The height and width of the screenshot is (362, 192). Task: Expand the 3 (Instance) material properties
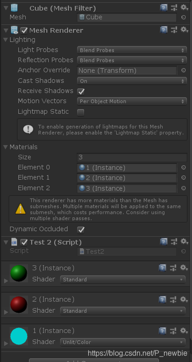6,281
